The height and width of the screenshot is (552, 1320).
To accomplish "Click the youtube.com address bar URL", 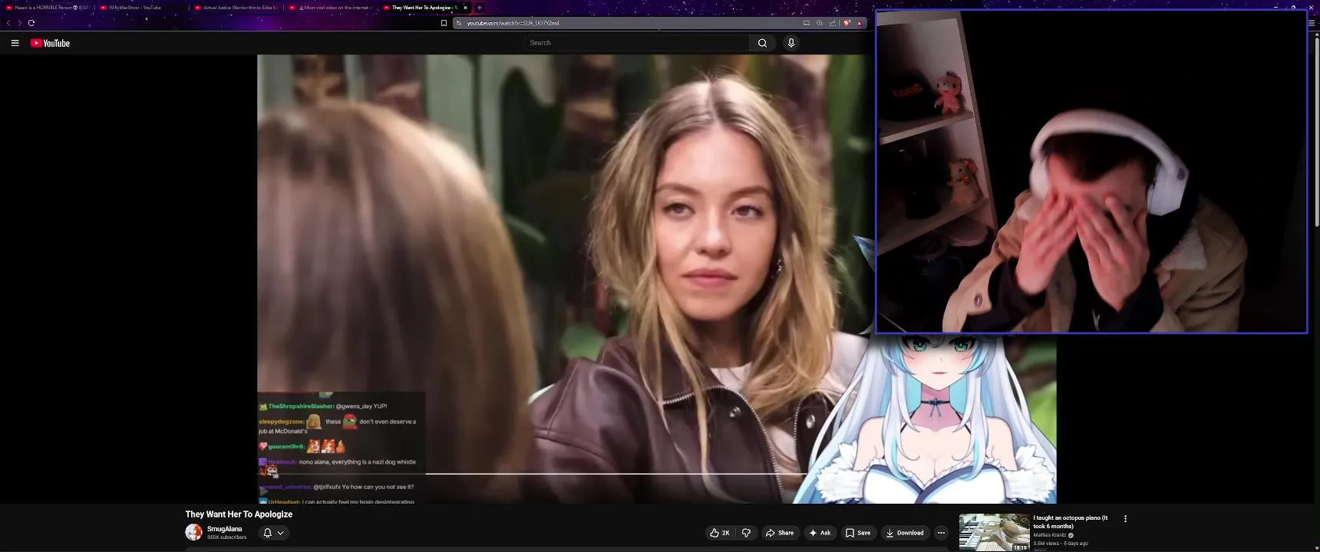I will (513, 23).
